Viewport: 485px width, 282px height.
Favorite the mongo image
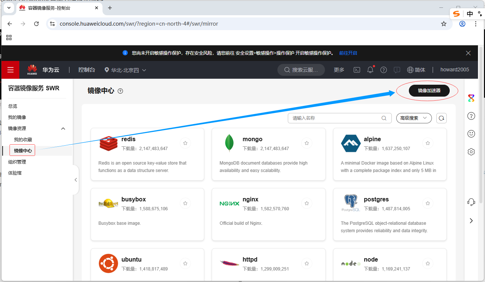point(306,143)
